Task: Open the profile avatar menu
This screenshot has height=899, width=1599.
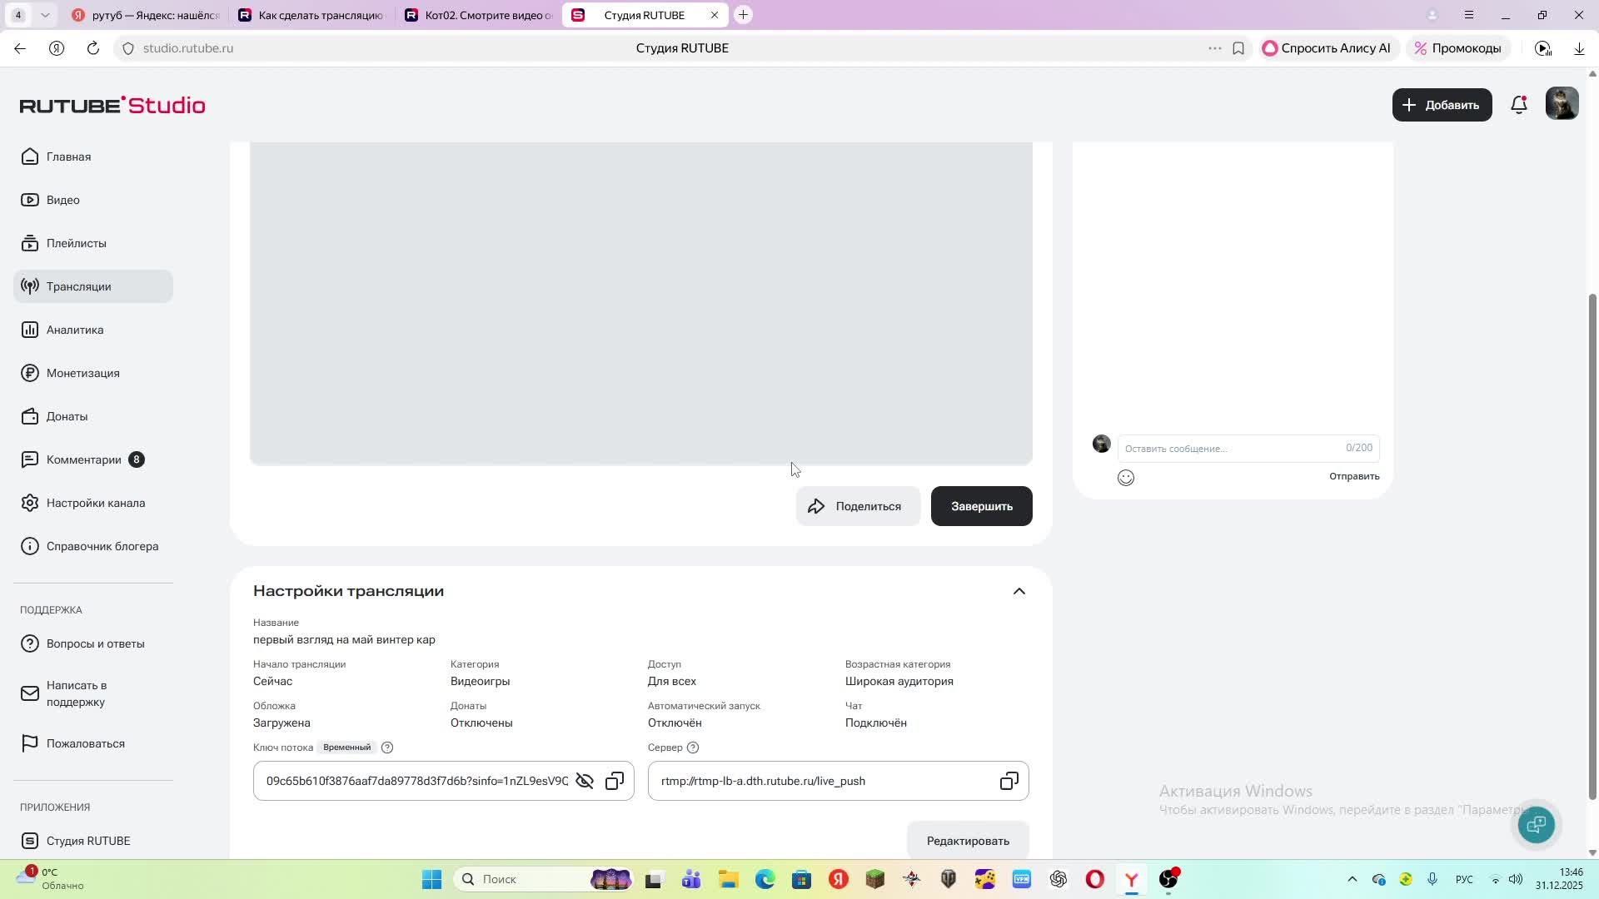Action: (x=1562, y=105)
